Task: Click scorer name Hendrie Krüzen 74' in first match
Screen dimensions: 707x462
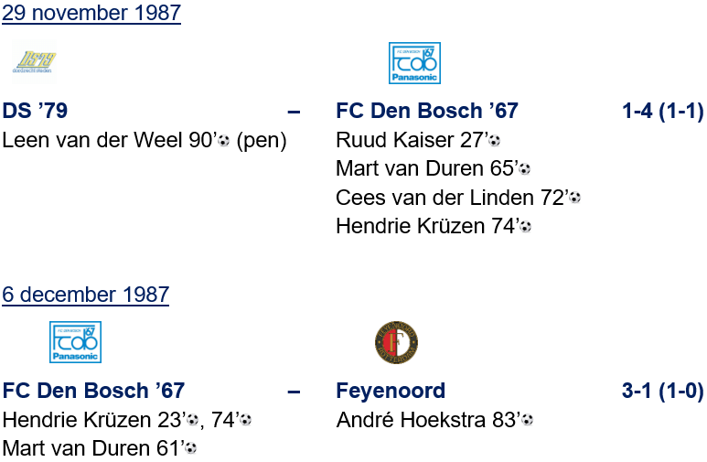Action: (x=424, y=226)
